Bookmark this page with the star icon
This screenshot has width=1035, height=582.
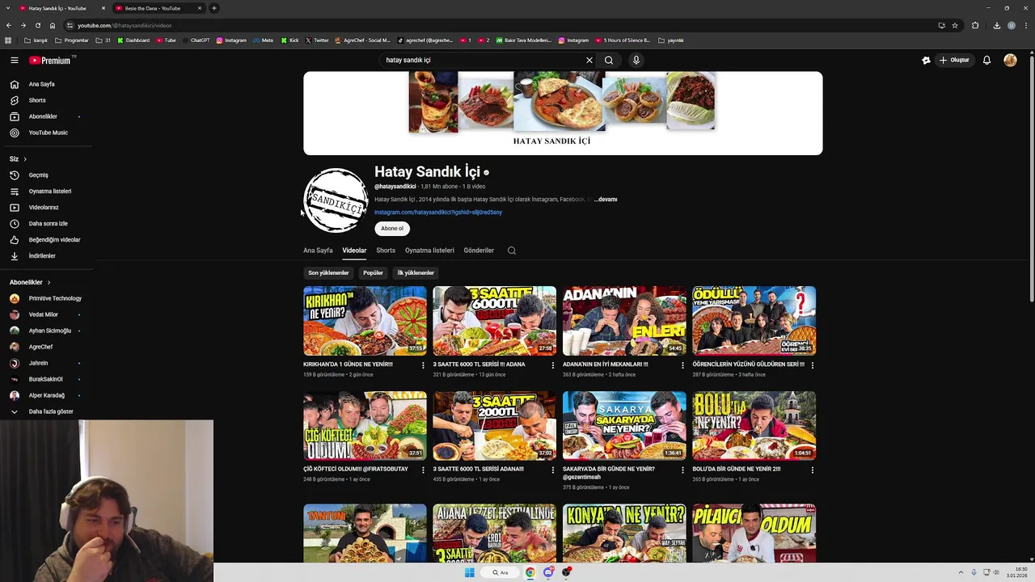pyautogui.click(x=955, y=25)
